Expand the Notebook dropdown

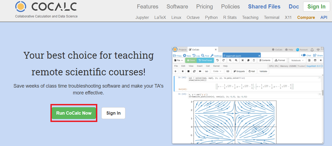tap(297, 60)
